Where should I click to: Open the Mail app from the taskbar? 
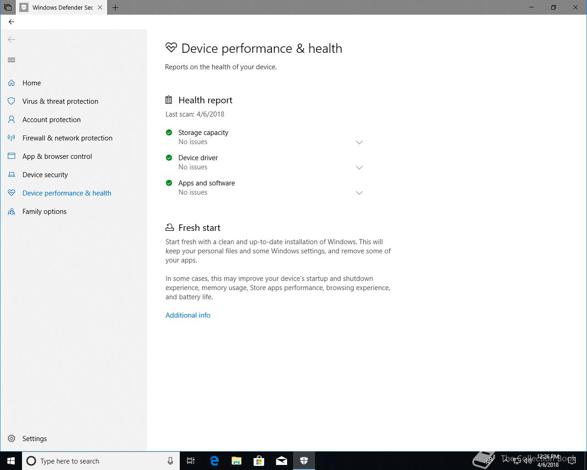click(x=282, y=461)
